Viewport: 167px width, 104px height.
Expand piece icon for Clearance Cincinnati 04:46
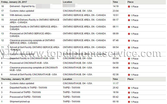coord(129,68)
